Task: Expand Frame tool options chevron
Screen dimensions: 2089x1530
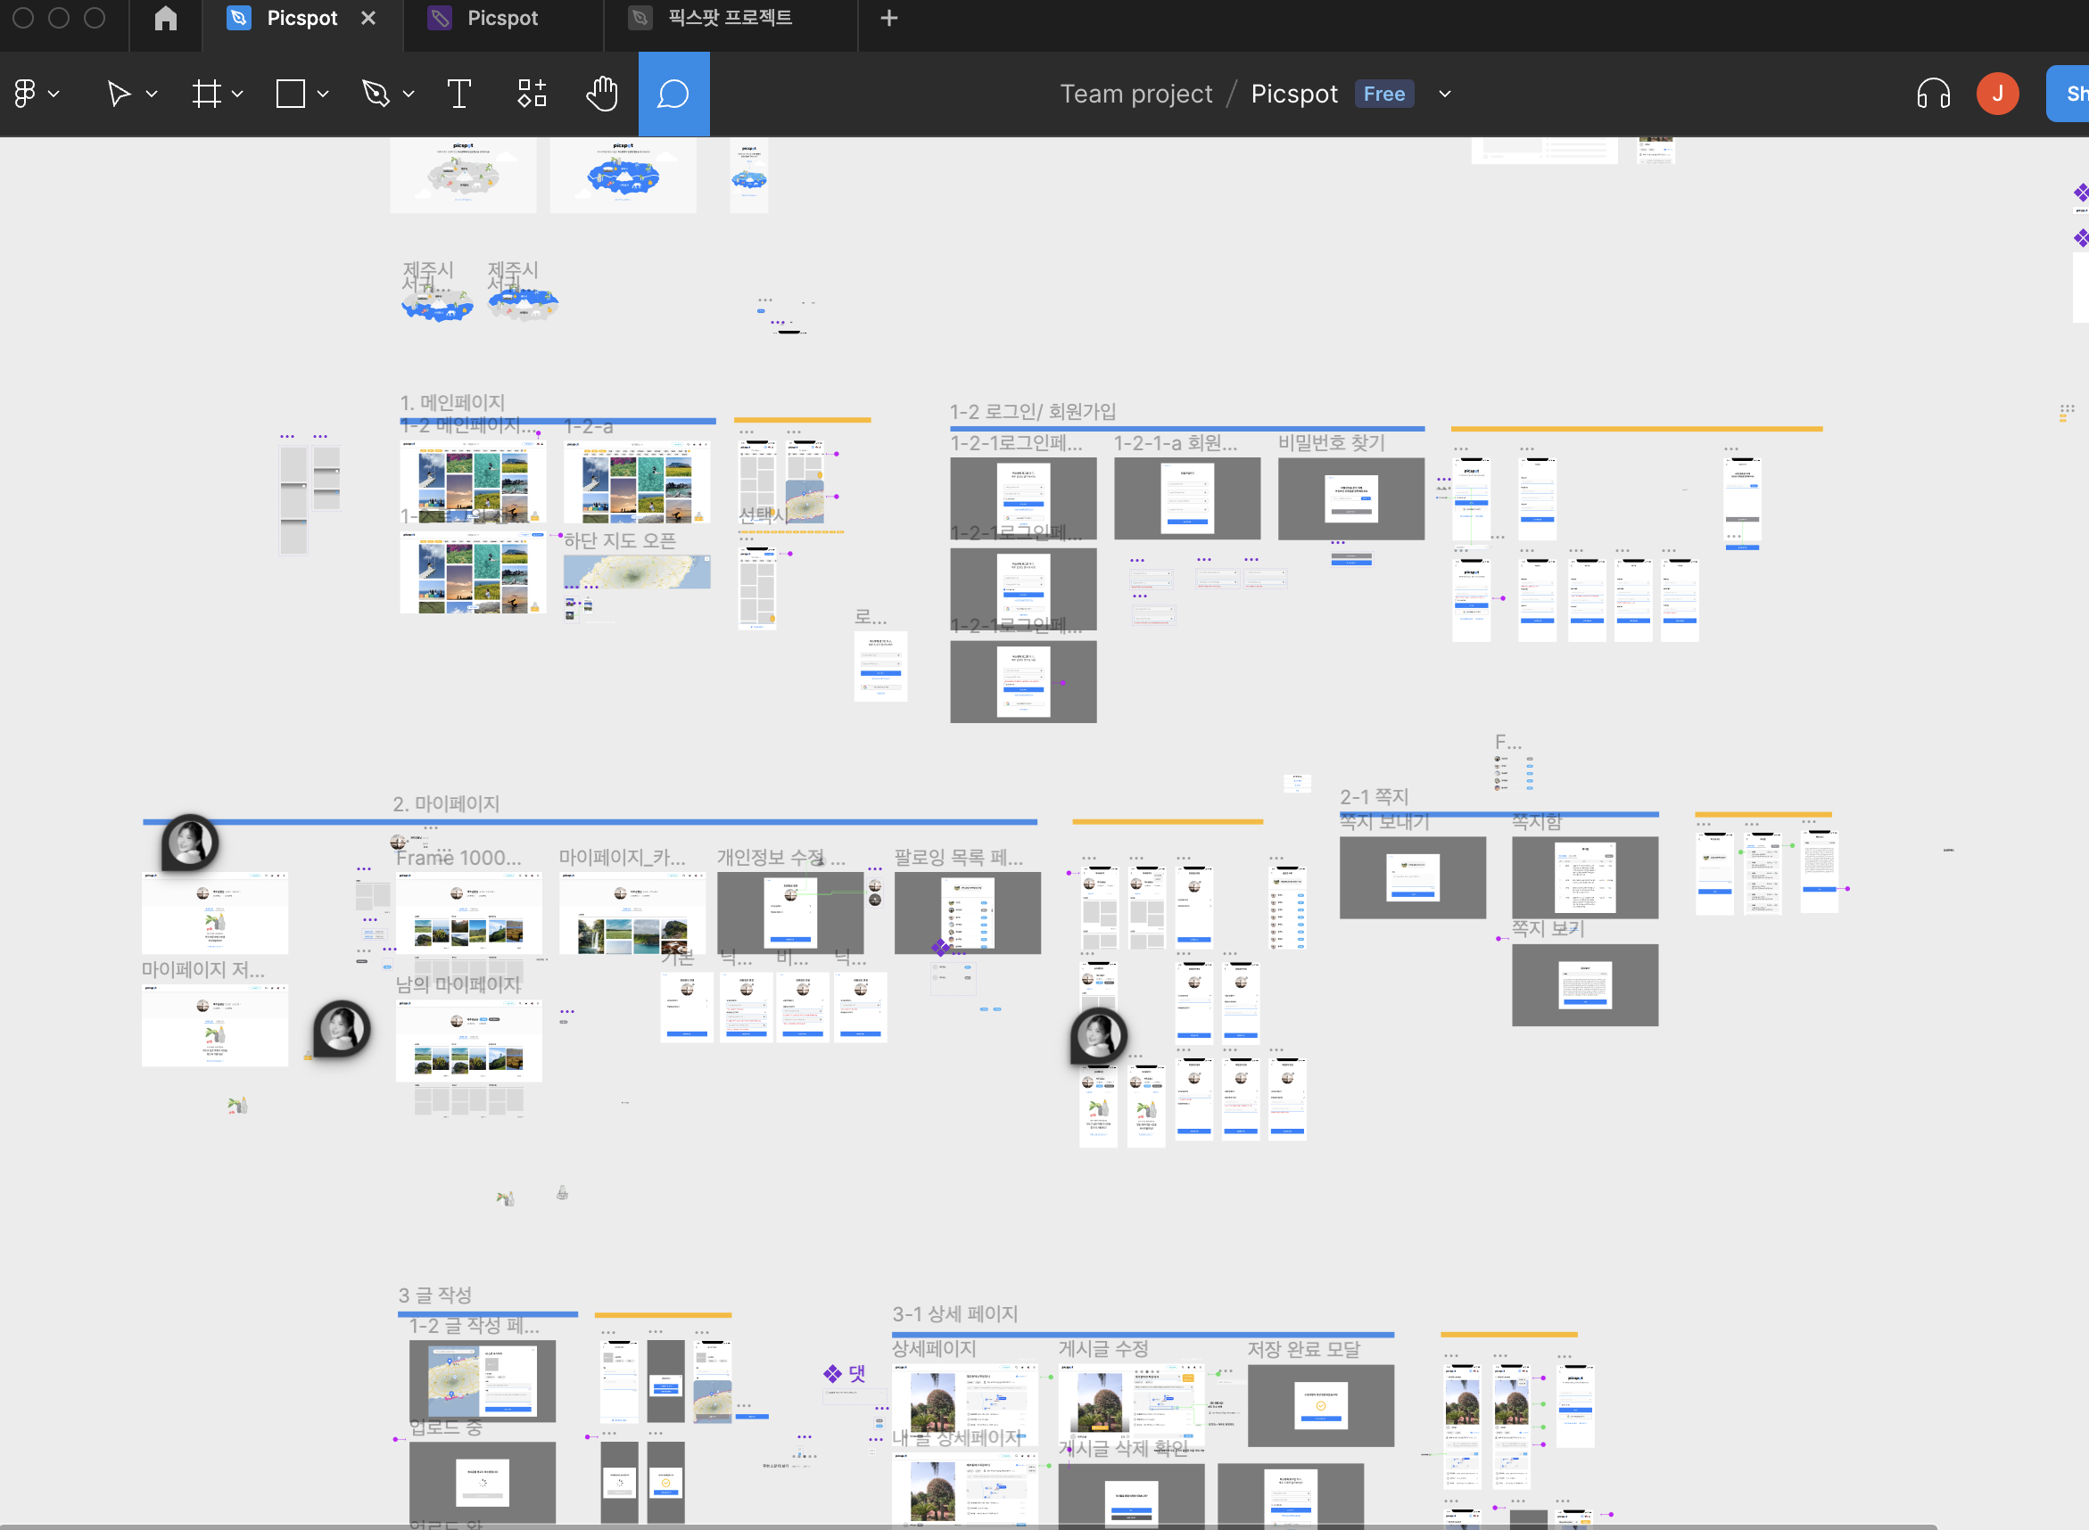Action: tap(237, 94)
